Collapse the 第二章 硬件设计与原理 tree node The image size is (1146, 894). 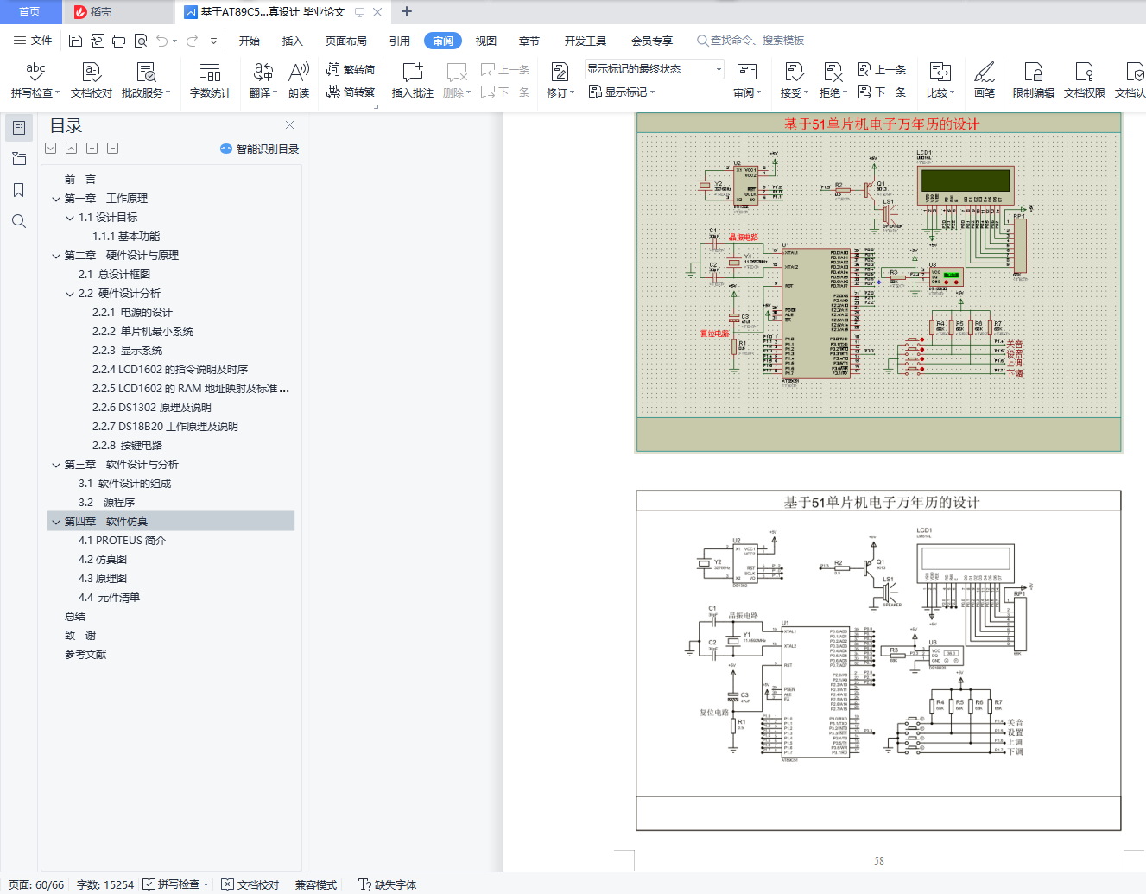tap(56, 256)
